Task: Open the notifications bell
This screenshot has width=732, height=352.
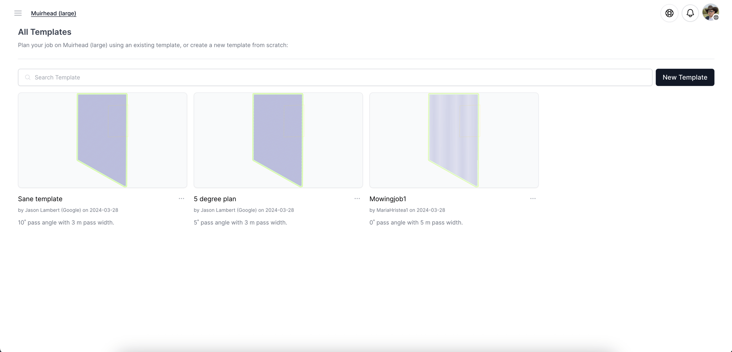Action: pos(690,13)
